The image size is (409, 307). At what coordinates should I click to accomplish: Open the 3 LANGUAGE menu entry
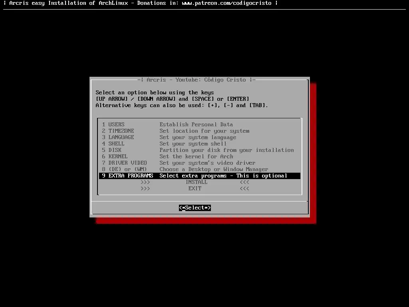click(x=200, y=138)
